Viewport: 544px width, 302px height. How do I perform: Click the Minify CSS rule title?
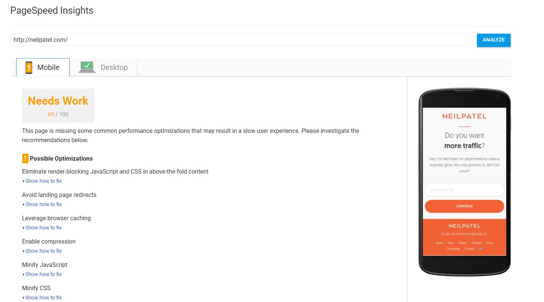[x=36, y=288]
